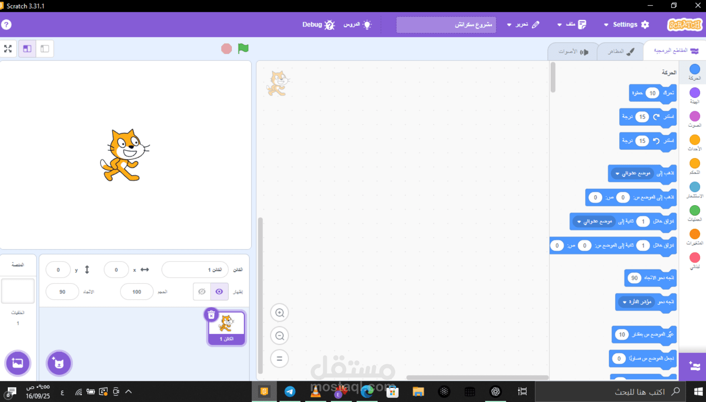
Task: Expand random position dropdown in go to block
Action: pyautogui.click(x=633, y=173)
